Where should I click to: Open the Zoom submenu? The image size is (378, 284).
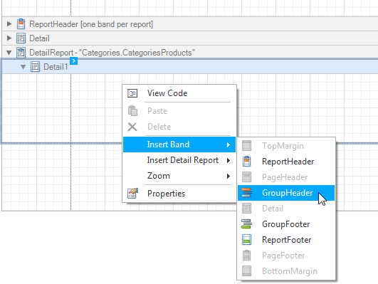click(x=179, y=176)
